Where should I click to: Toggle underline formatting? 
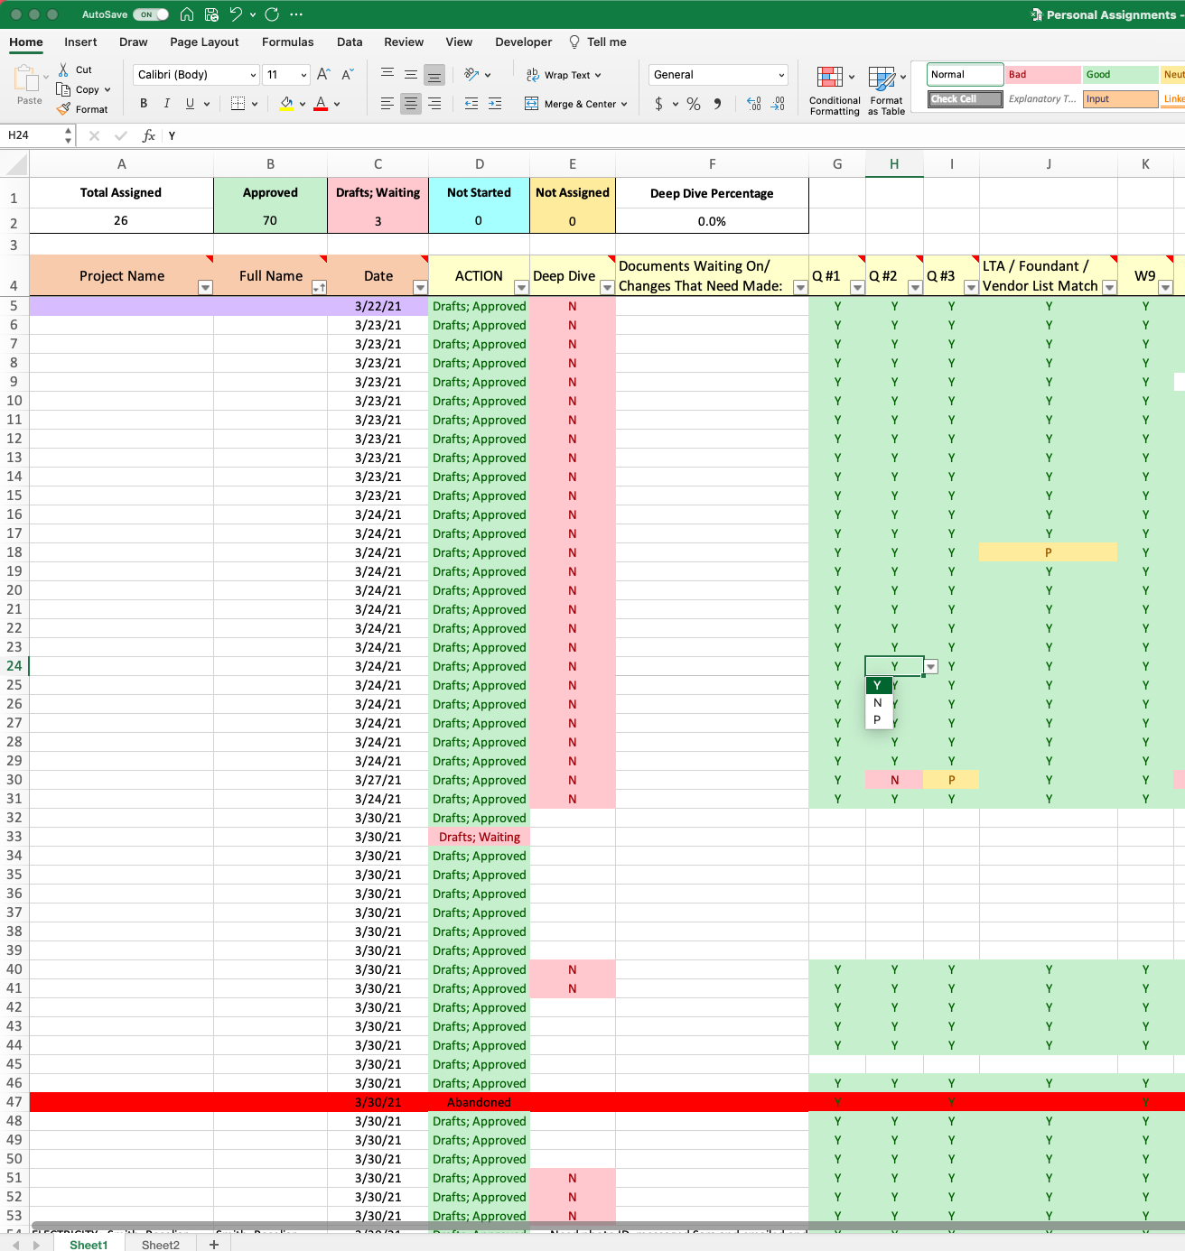(x=190, y=104)
